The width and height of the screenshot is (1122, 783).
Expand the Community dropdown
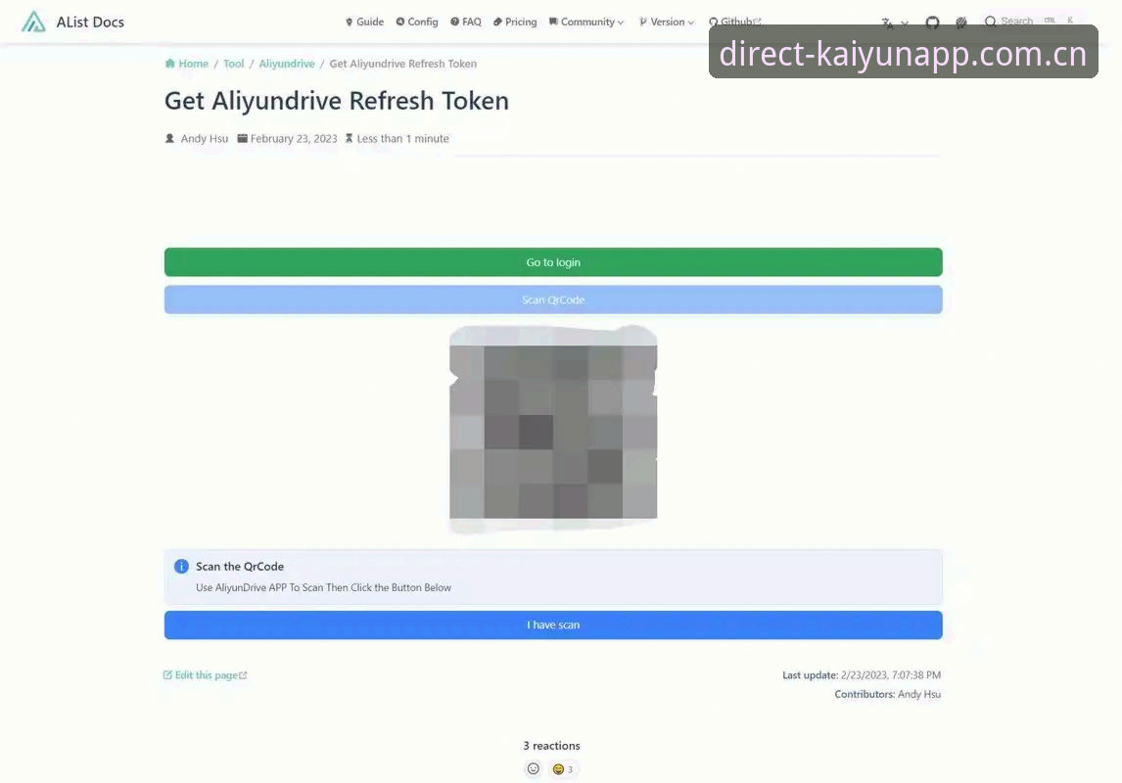(x=586, y=22)
